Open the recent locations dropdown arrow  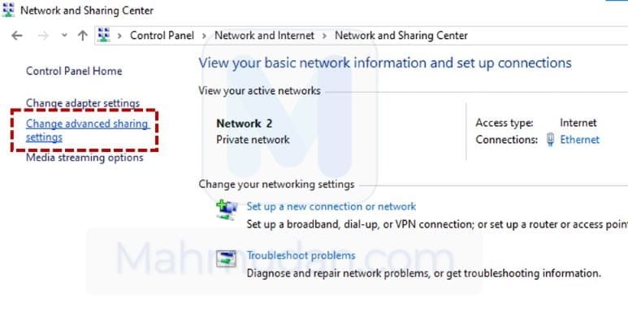coord(63,36)
